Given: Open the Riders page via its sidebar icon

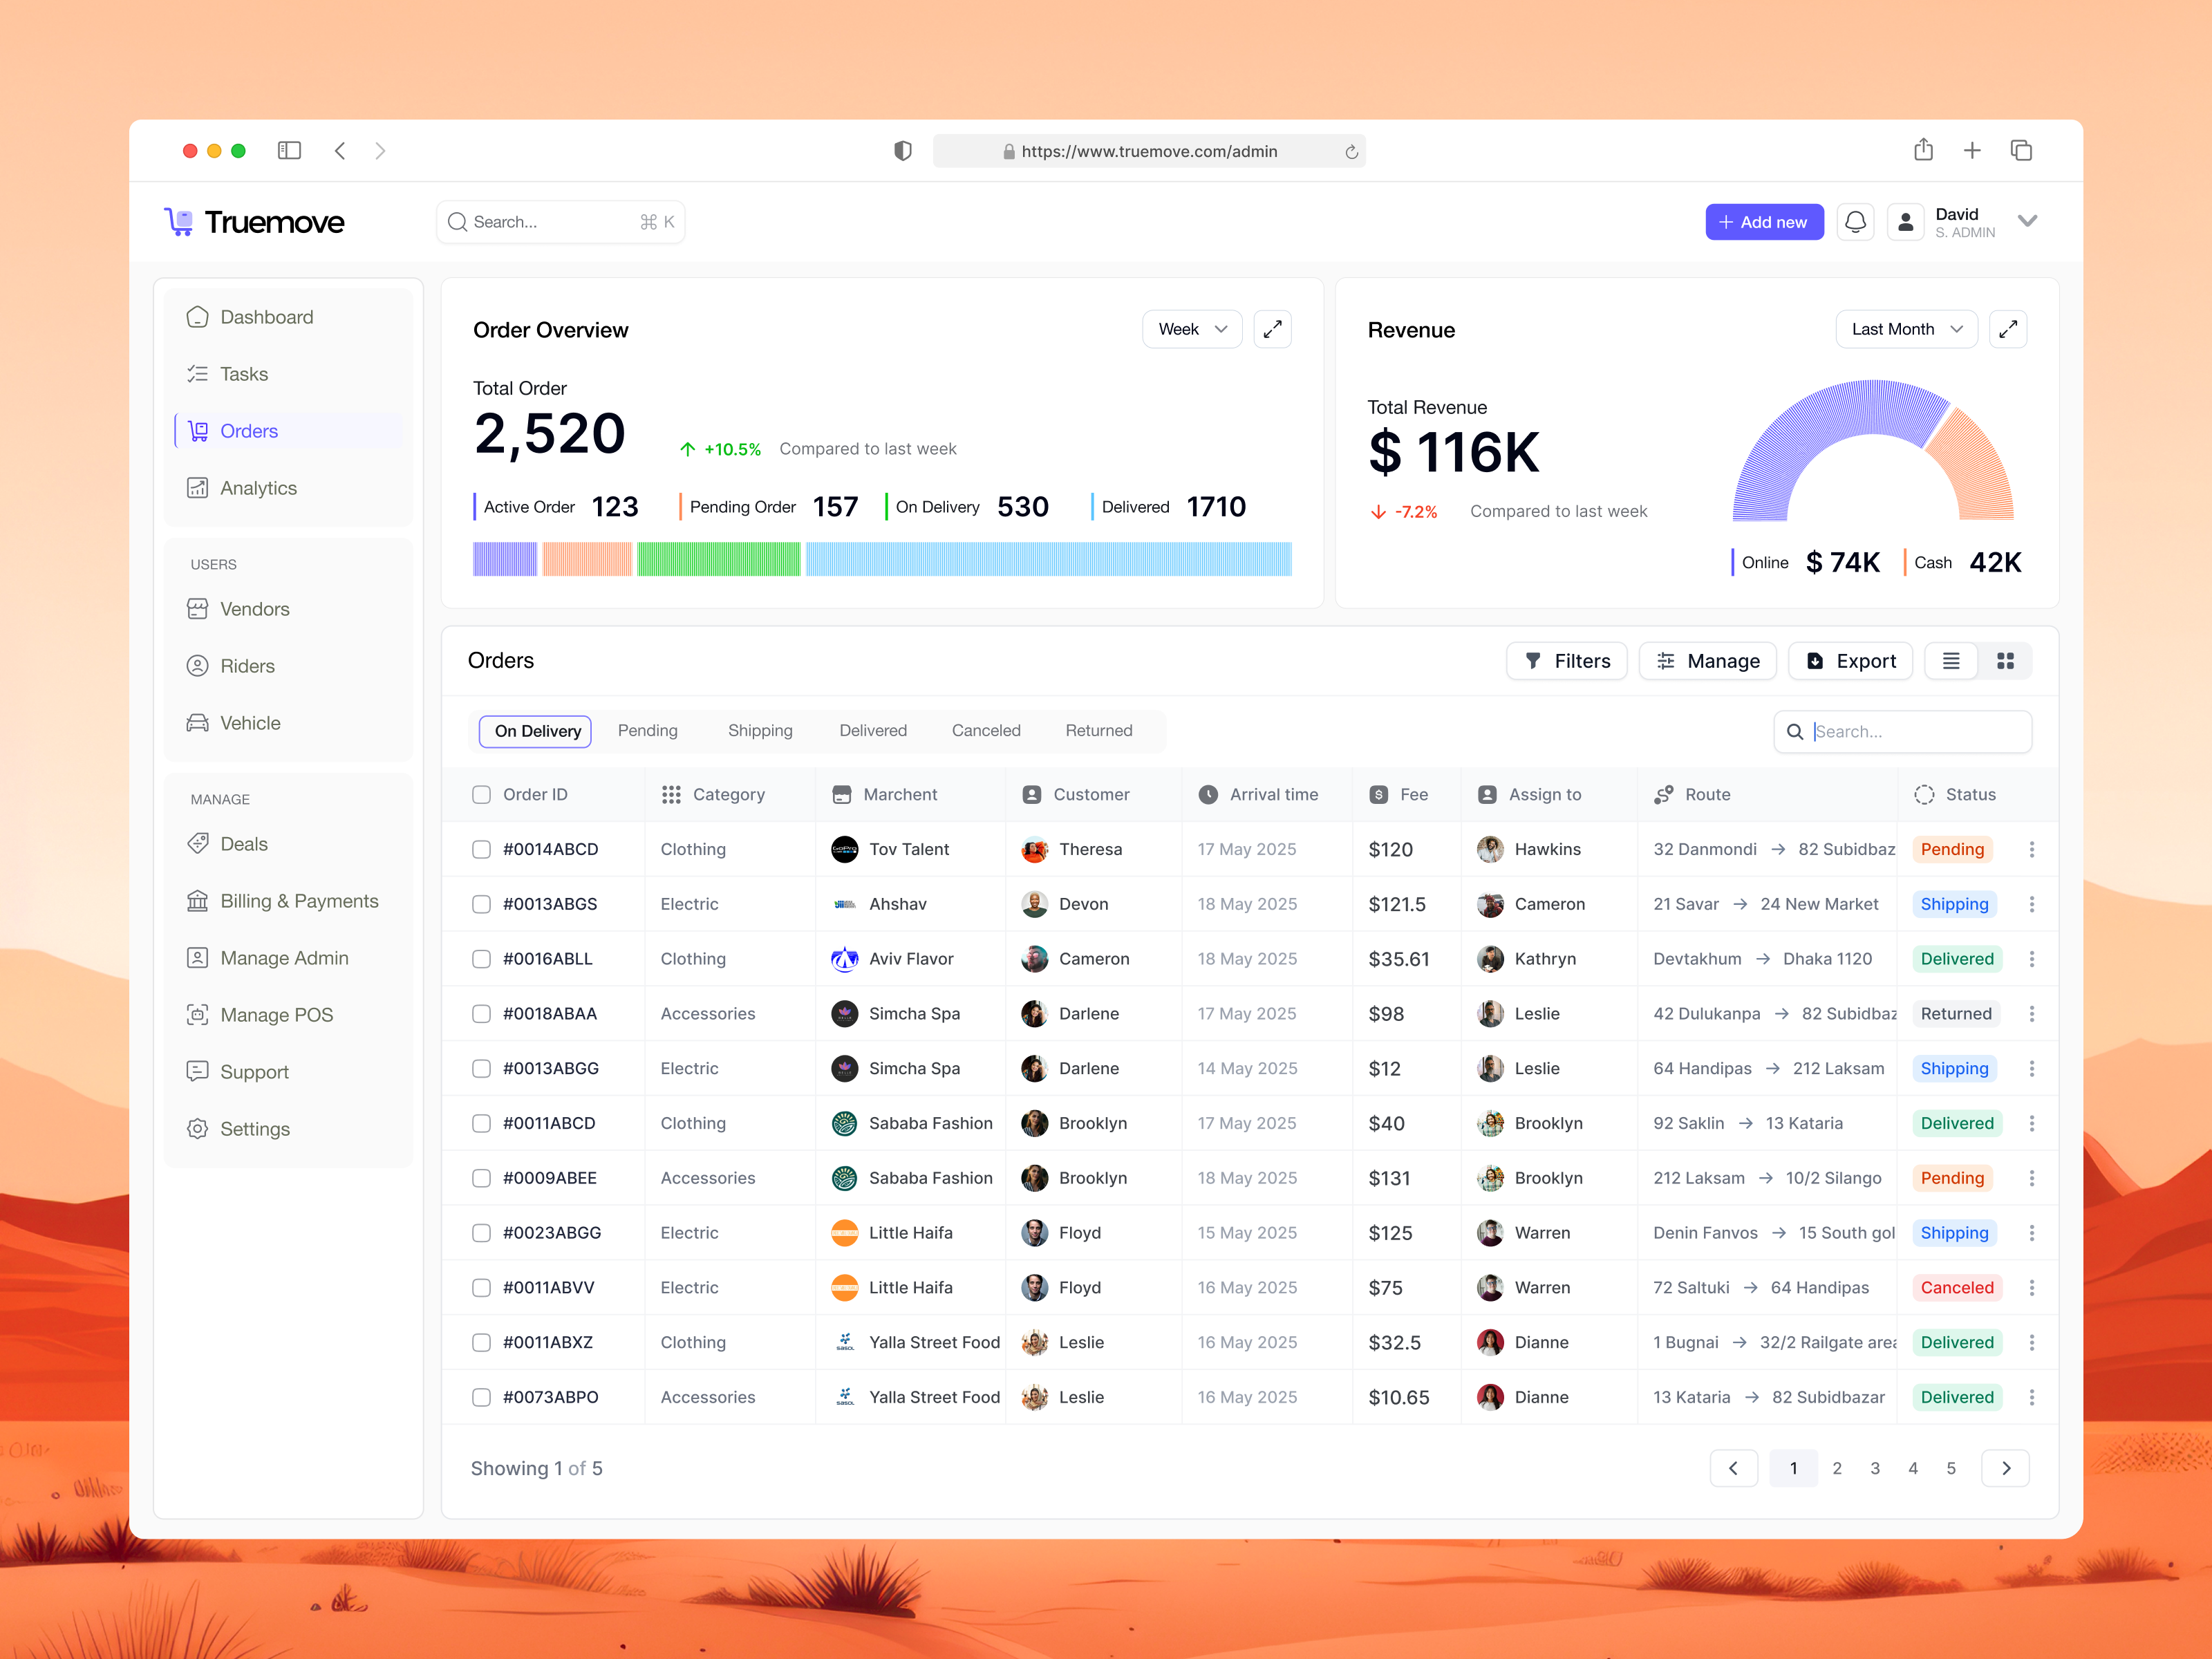Looking at the screenshot, I should [198, 665].
